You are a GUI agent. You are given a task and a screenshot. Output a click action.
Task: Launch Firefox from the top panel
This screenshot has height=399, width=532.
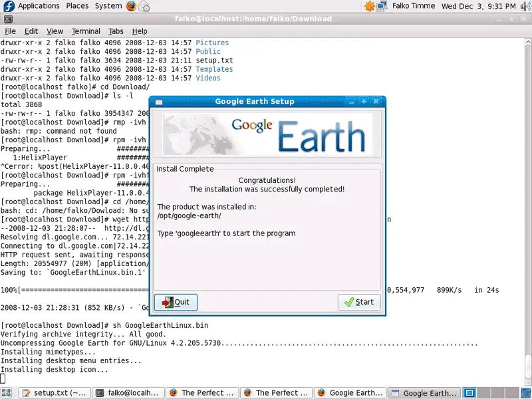point(131,6)
